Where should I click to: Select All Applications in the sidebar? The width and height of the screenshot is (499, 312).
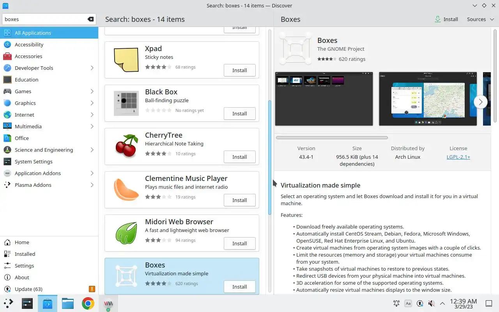pos(49,33)
